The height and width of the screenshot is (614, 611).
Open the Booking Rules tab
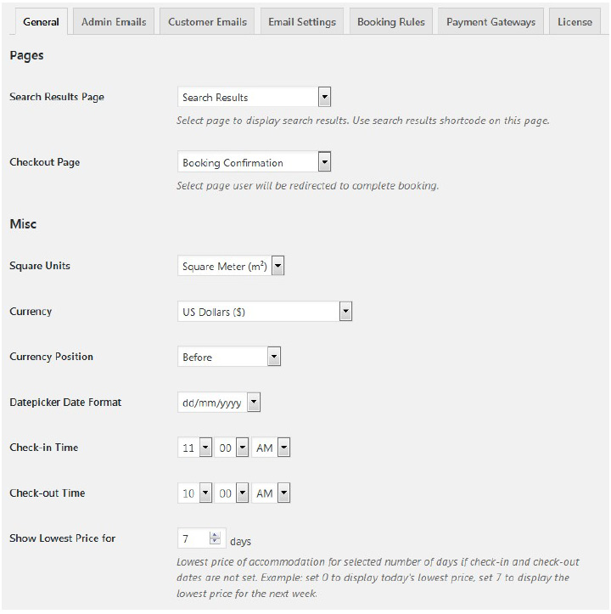pos(391,22)
